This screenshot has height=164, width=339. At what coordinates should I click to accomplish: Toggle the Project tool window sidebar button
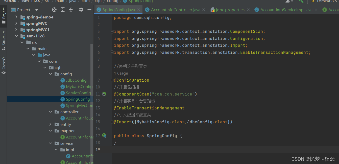[x=4, y=15]
